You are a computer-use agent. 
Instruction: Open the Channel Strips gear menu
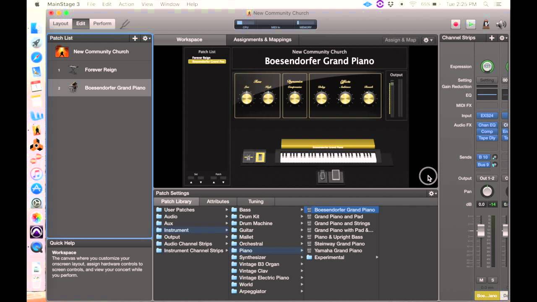(x=503, y=38)
